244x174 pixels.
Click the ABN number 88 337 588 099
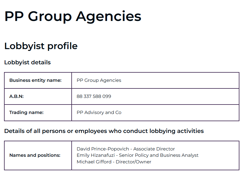[x=94, y=96]
